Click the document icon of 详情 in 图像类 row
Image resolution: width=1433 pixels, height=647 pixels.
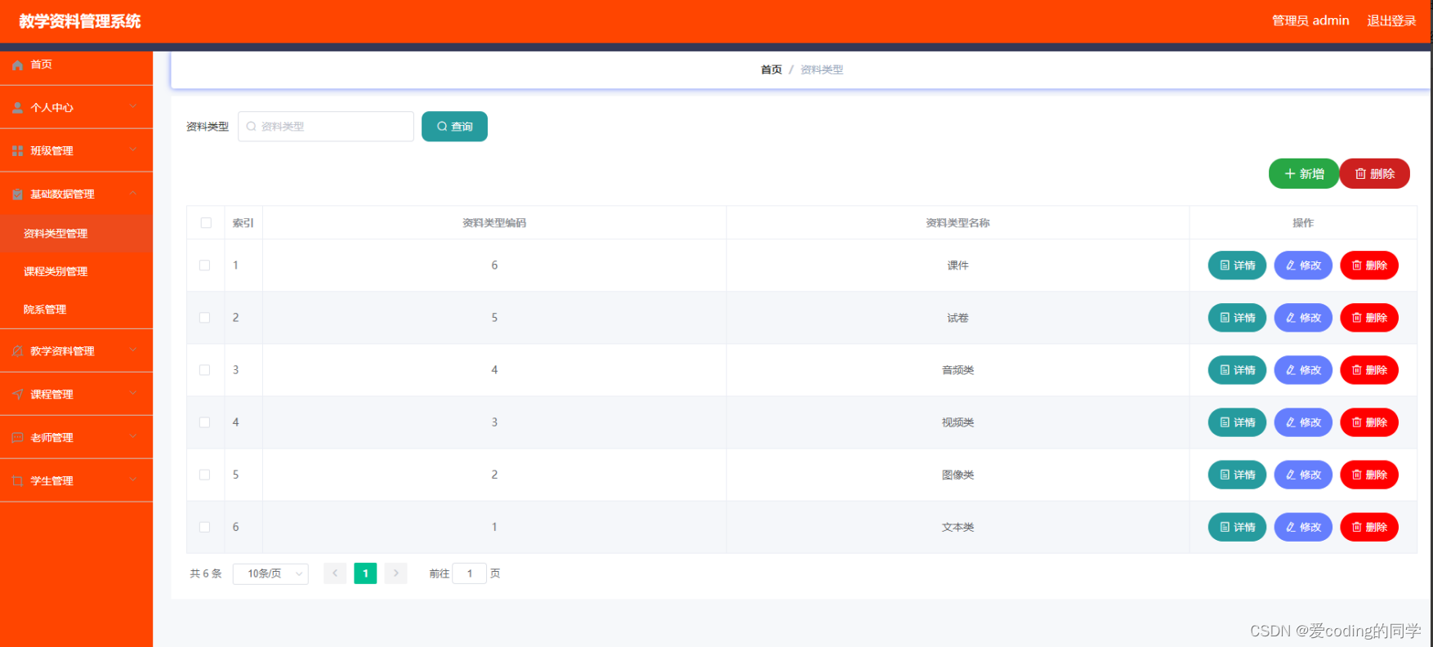point(1225,475)
